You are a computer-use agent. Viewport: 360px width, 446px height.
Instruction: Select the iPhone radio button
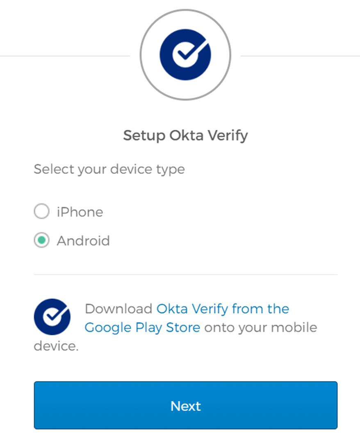coord(41,212)
